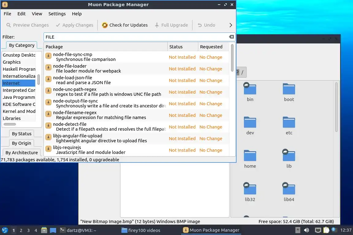Sort by the Status column header
Viewport: 353px width, 235px height.
coord(183,47)
